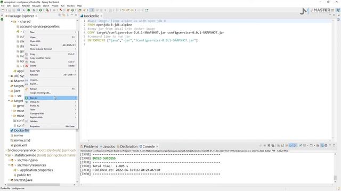Choose Run As in the context menu
The height and width of the screenshot is (191, 341).
(x=51, y=98)
